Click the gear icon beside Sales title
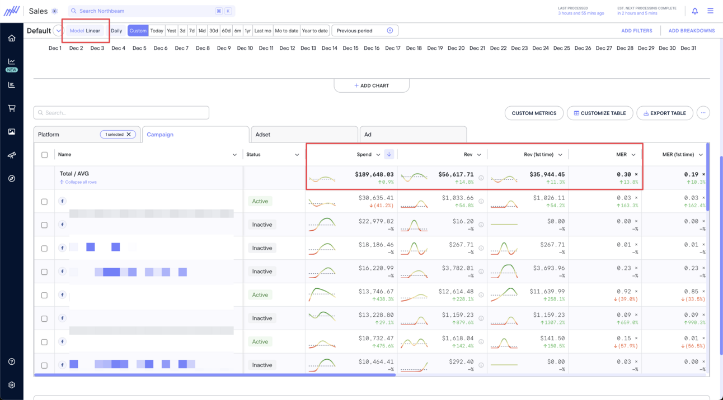This screenshot has width=723, height=400. tap(54, 11)
